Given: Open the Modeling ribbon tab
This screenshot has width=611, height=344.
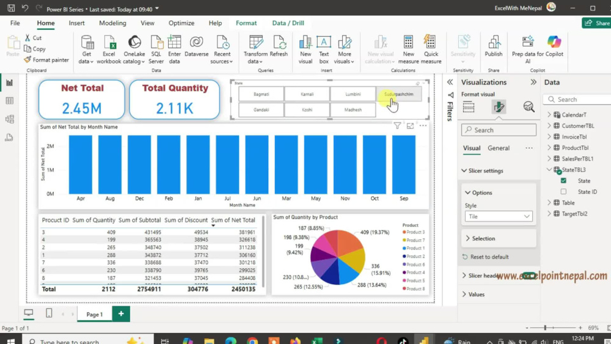Looking at the screenshot, I should (x=112, y=23).
